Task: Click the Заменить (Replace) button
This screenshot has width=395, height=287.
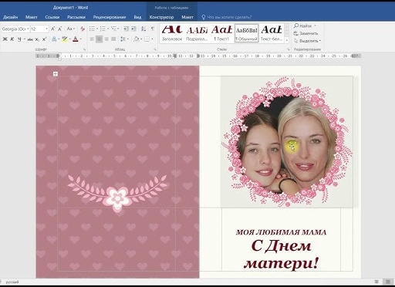Action: [306, 33]
